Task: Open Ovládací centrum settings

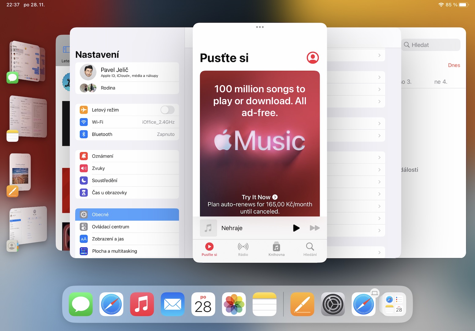Action: [127, 227]
